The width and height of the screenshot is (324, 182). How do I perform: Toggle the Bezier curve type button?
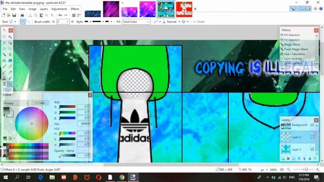tap(28, 21)
